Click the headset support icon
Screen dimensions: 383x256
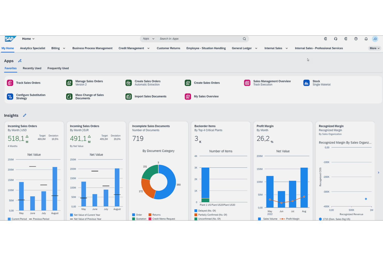(336, 39)
